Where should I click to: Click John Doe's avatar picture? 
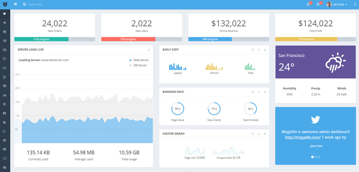329,4
